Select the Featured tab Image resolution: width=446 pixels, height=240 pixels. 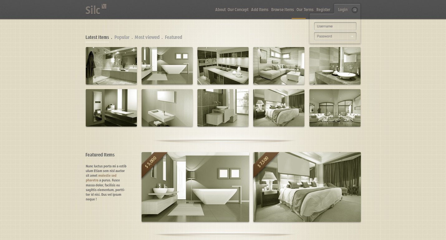coord(173,37)
